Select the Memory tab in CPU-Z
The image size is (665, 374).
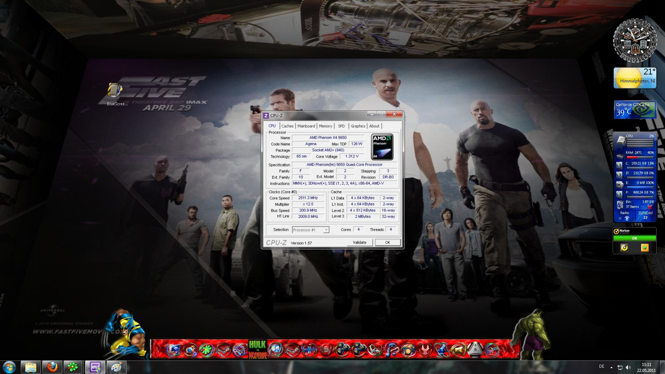325,126
